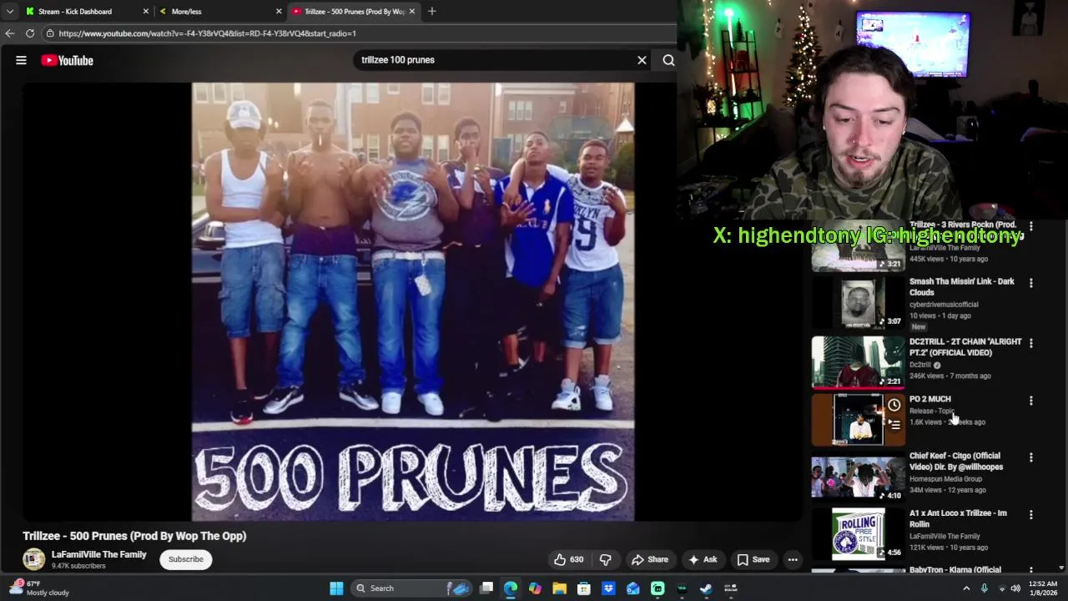Click the 500 Prunes video player

pyautogui.click(x=413, y=301)
